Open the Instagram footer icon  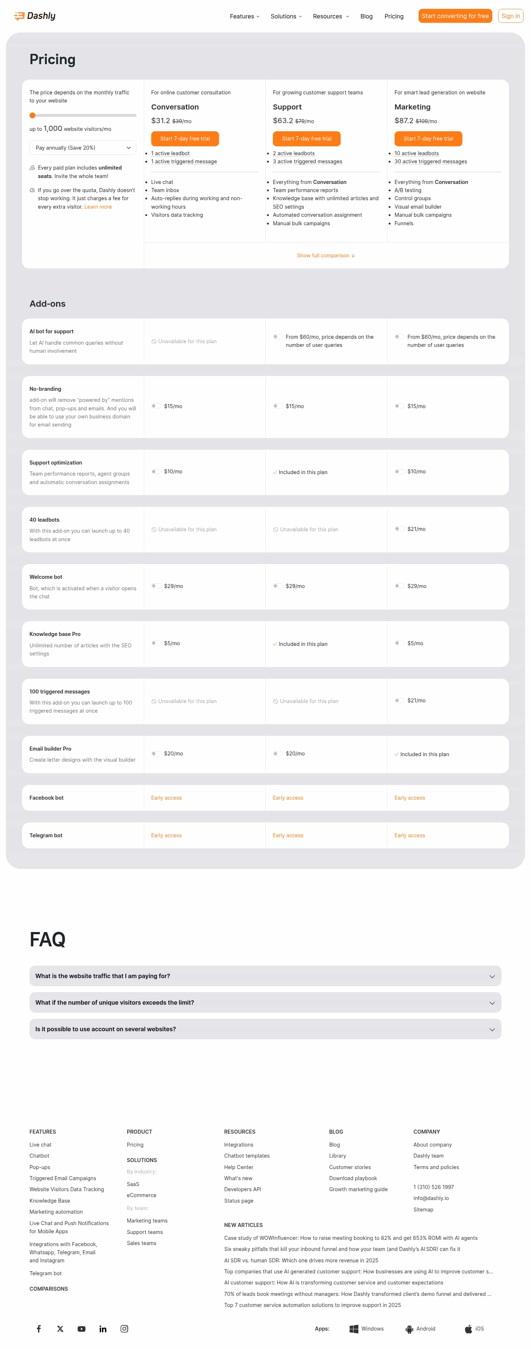(125, 1329)
